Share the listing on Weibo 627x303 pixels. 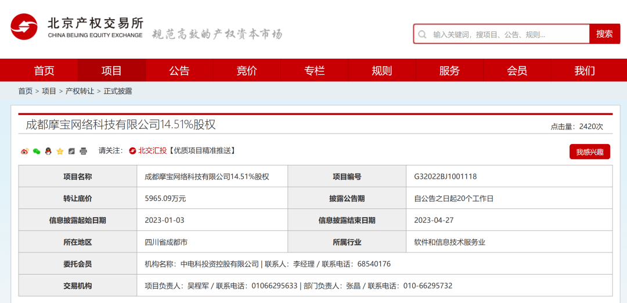click(x=24, y=151)
